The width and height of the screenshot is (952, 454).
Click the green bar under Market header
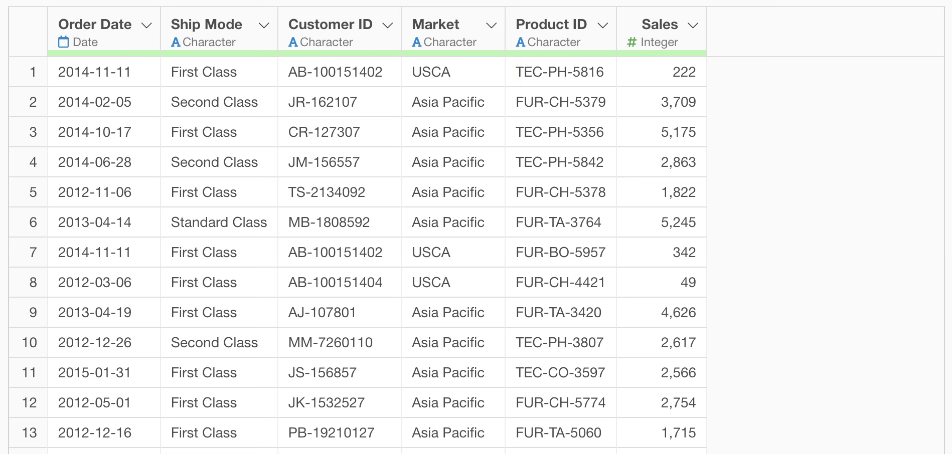coord(453,53)
